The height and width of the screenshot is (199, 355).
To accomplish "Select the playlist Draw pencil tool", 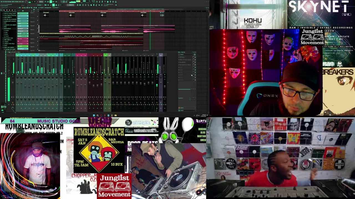I will 22,8.
